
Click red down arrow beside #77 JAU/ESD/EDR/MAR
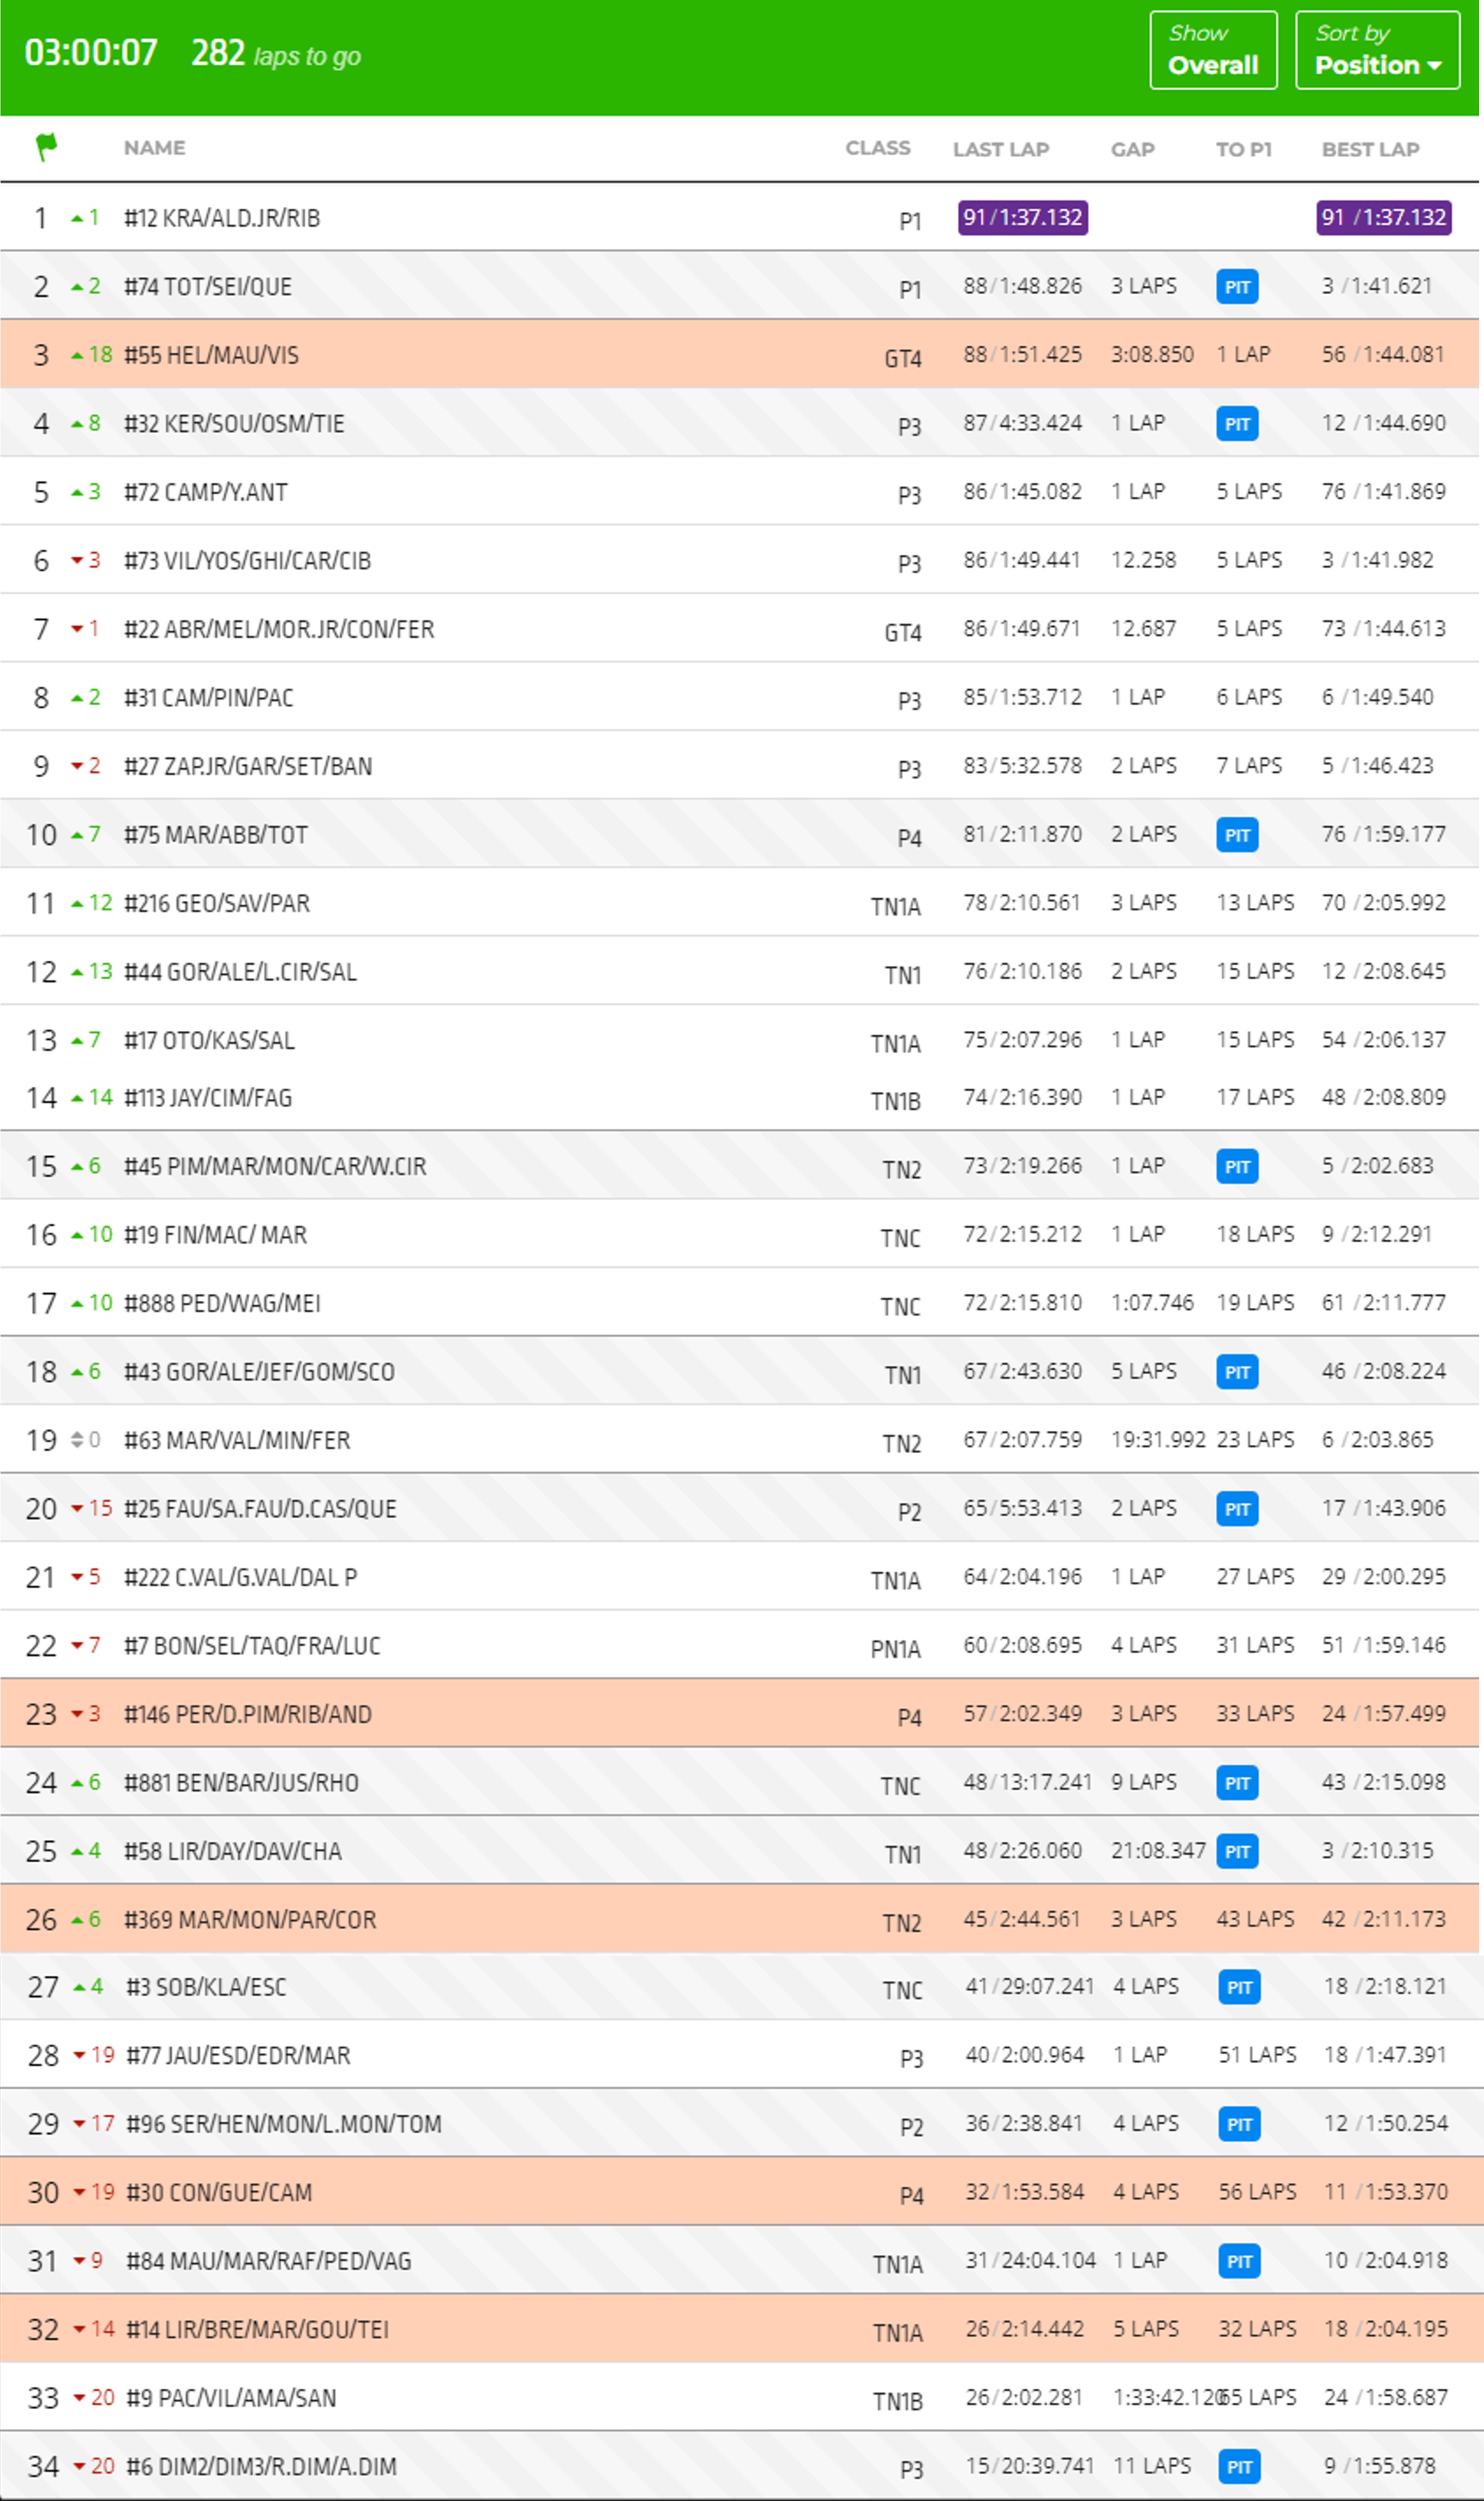(x=79, y=2056)
